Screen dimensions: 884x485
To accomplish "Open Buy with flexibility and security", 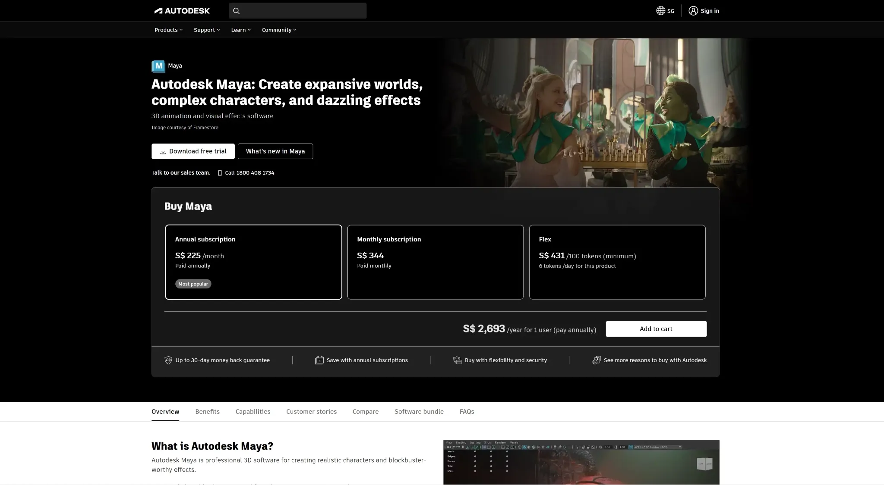I will pyautogui.click(x=506, y=360).
